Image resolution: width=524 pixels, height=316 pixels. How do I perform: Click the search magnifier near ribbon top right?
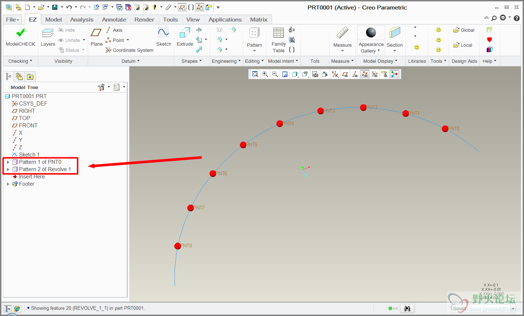tap(494, 18)
